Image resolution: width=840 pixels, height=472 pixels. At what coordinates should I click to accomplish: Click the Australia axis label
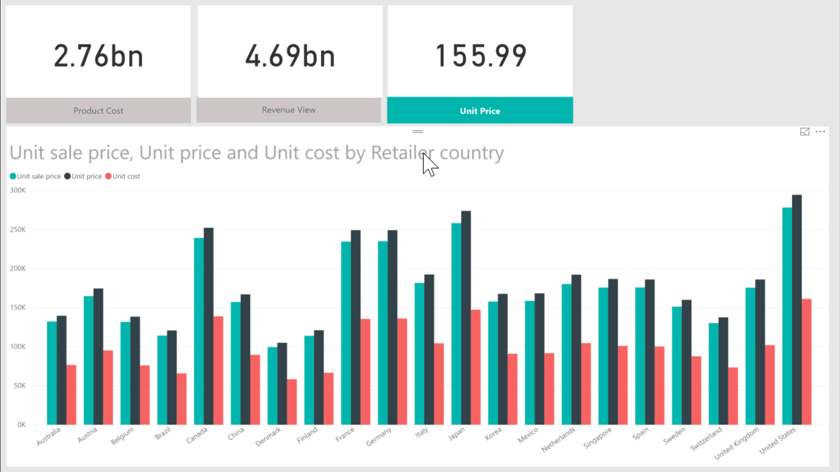49,437
